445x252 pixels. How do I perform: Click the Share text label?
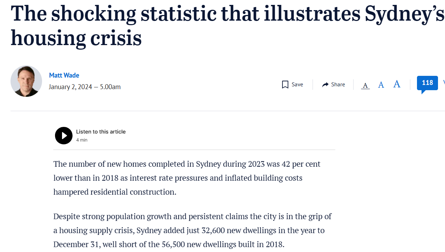[338, 85]
